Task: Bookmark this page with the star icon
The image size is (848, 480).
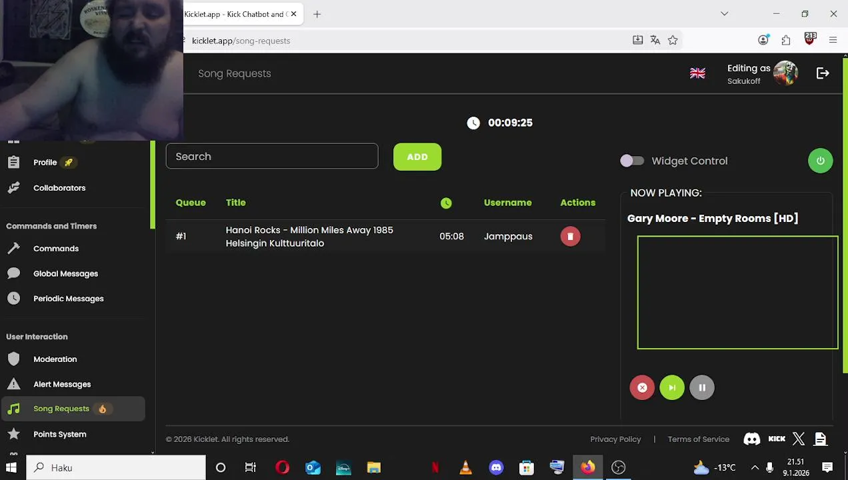Action: (x=673, y=40)
